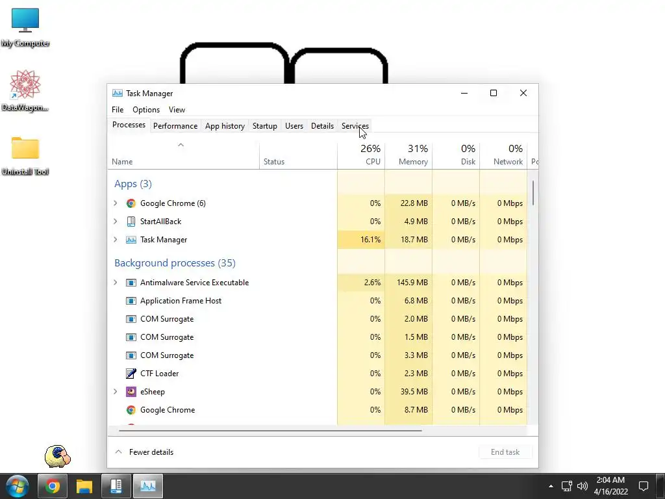
Task: Sort by the Name column header
Action: coord(183,156)
